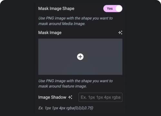Toggle off the Mask Image Shape switch

tap(113, 8)
